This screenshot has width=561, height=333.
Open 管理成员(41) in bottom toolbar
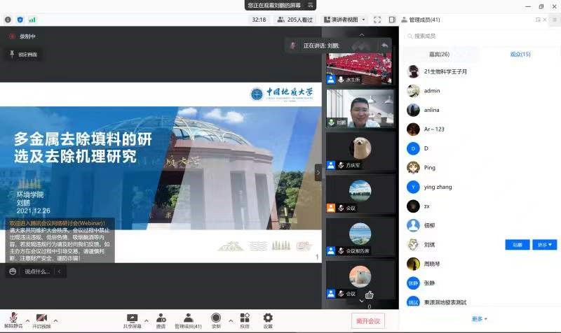(188, 318)
